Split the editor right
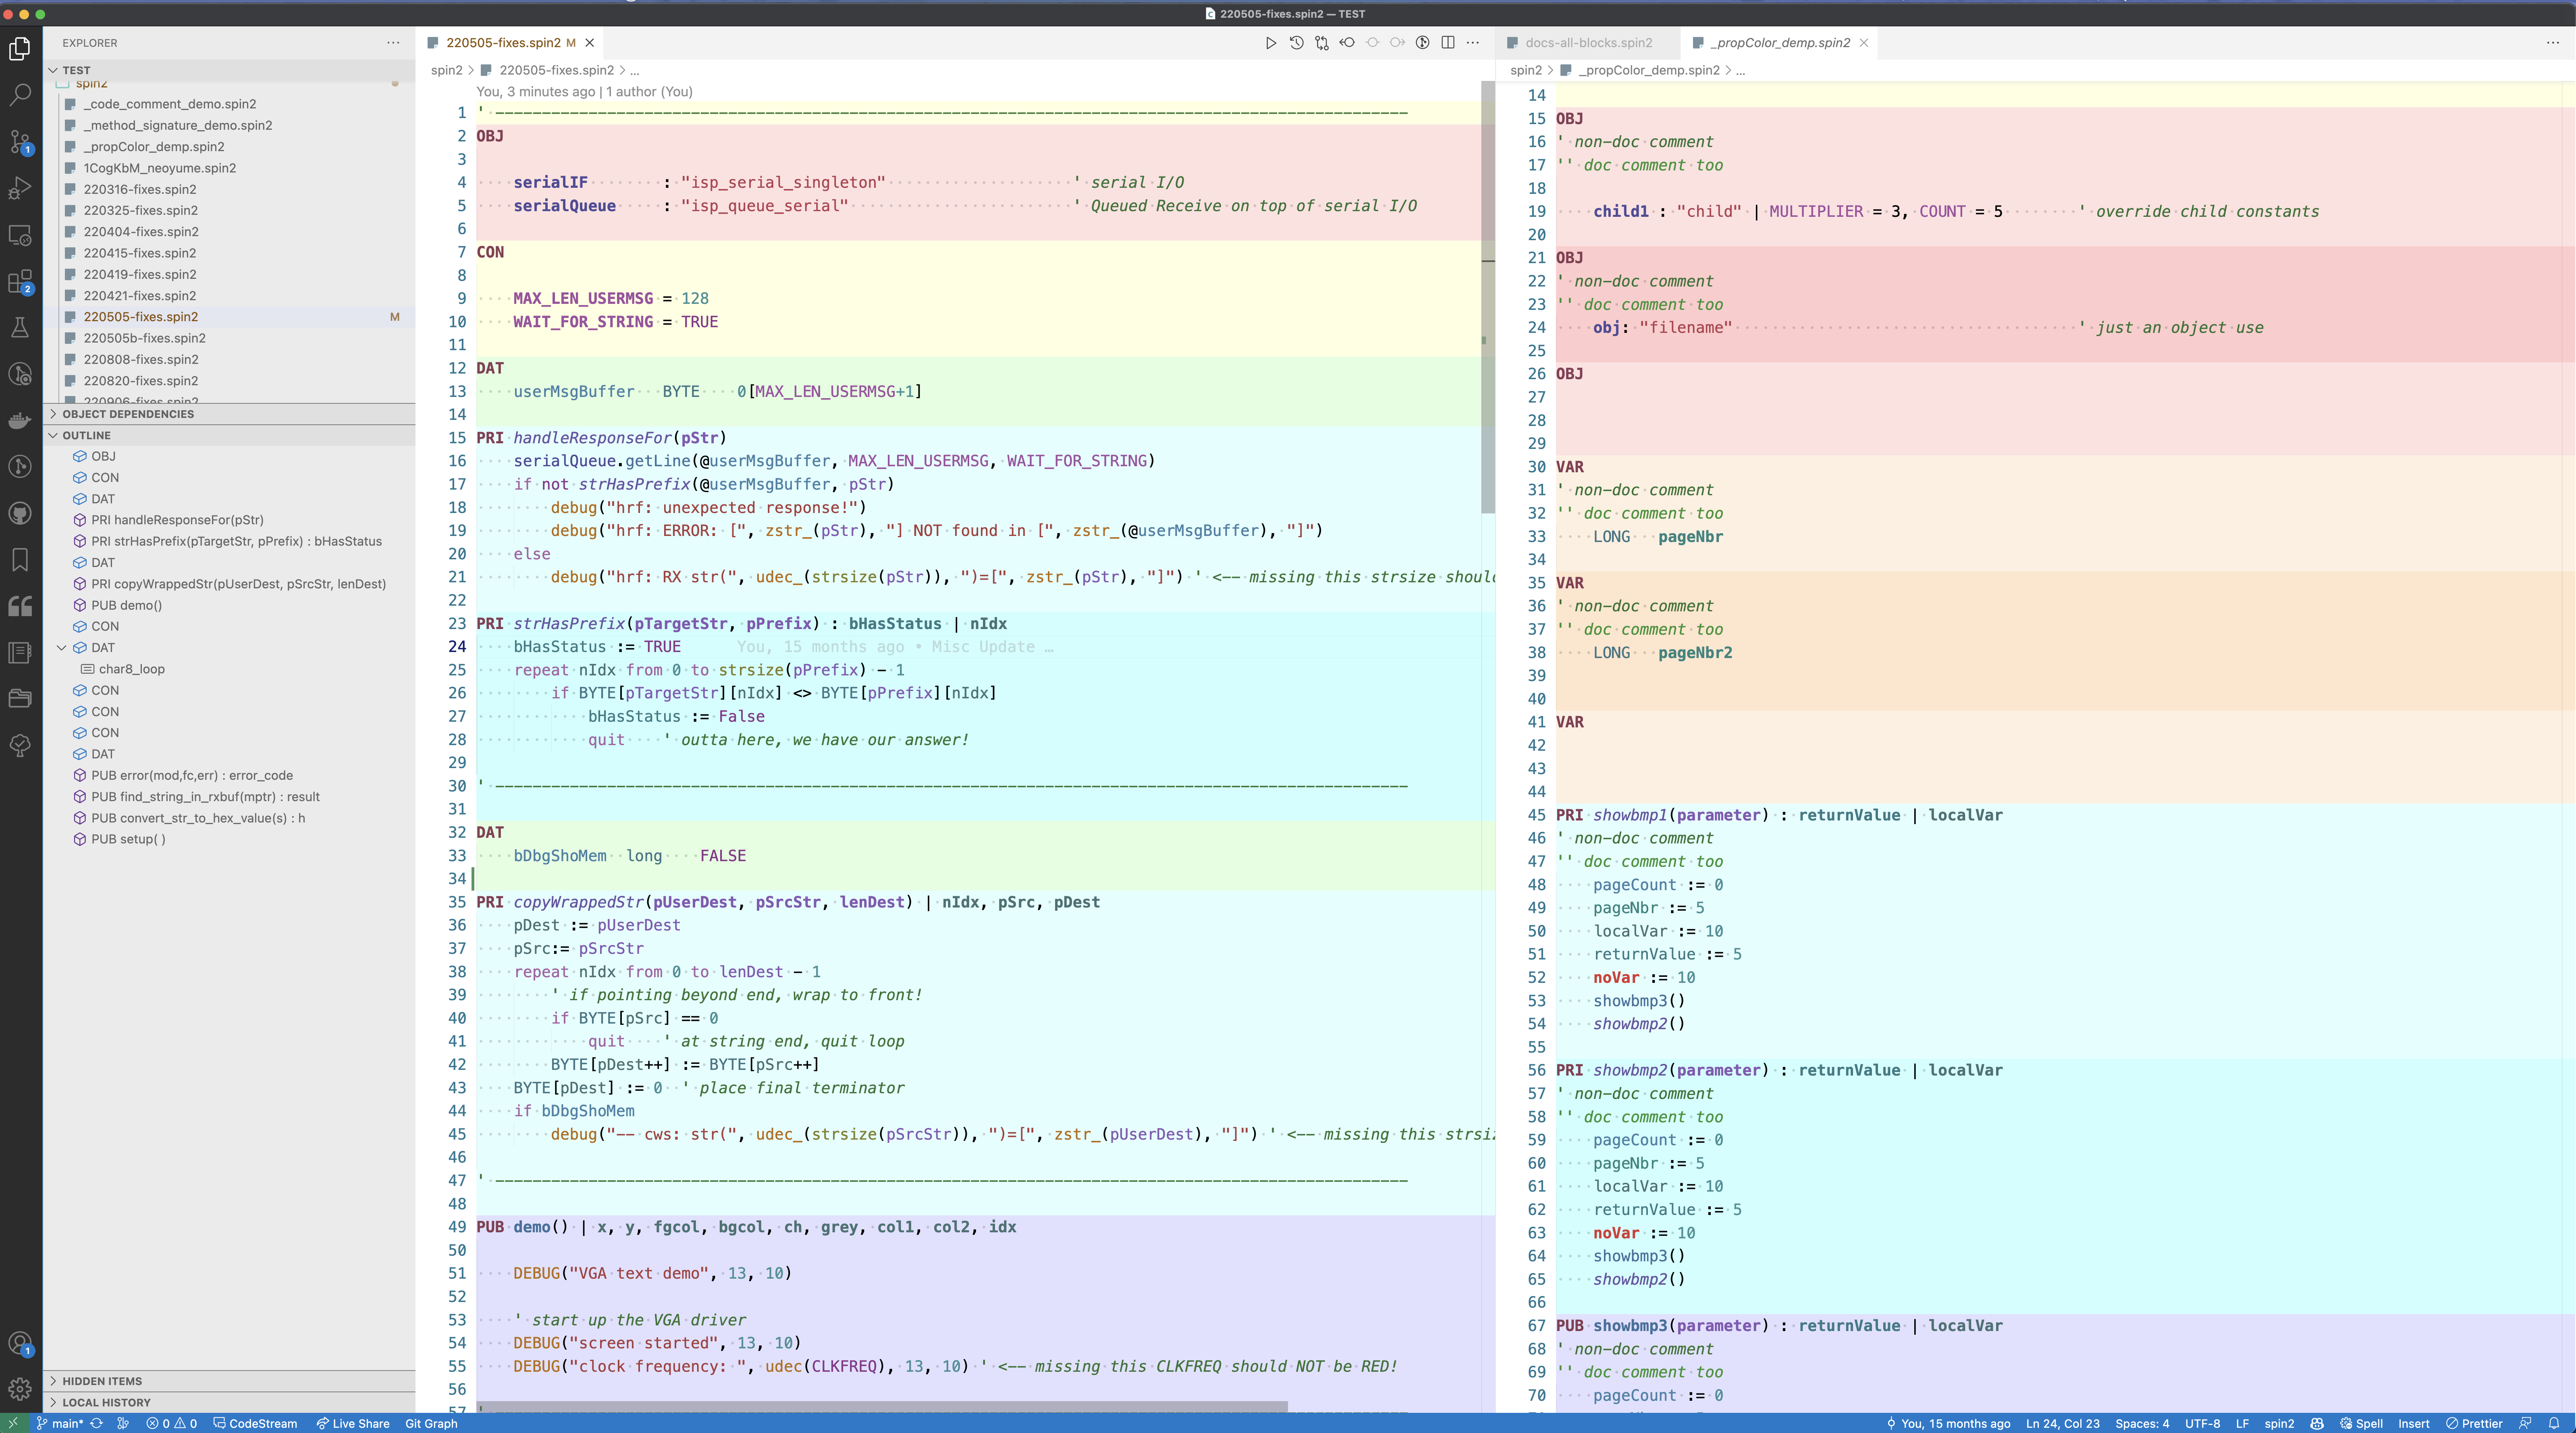 (x=1448, y=43)
